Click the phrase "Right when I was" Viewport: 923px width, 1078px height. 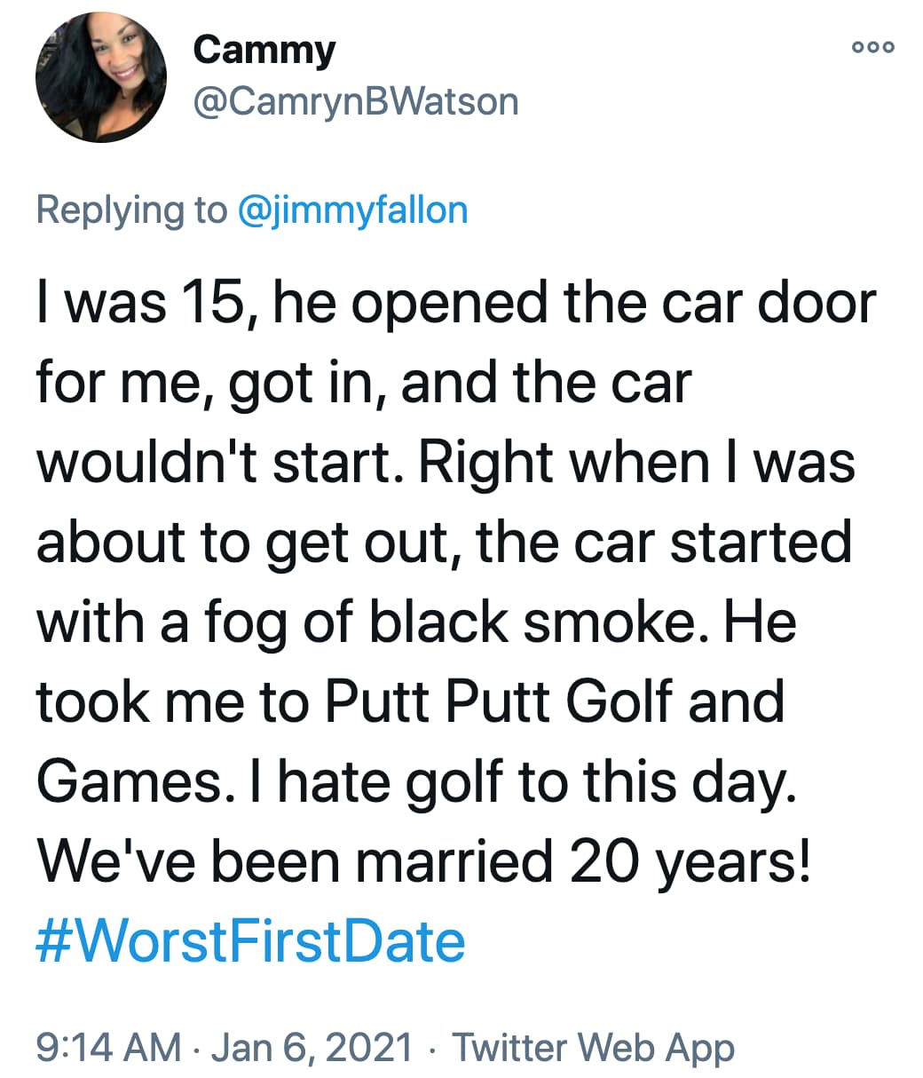[x=636, y=463]
